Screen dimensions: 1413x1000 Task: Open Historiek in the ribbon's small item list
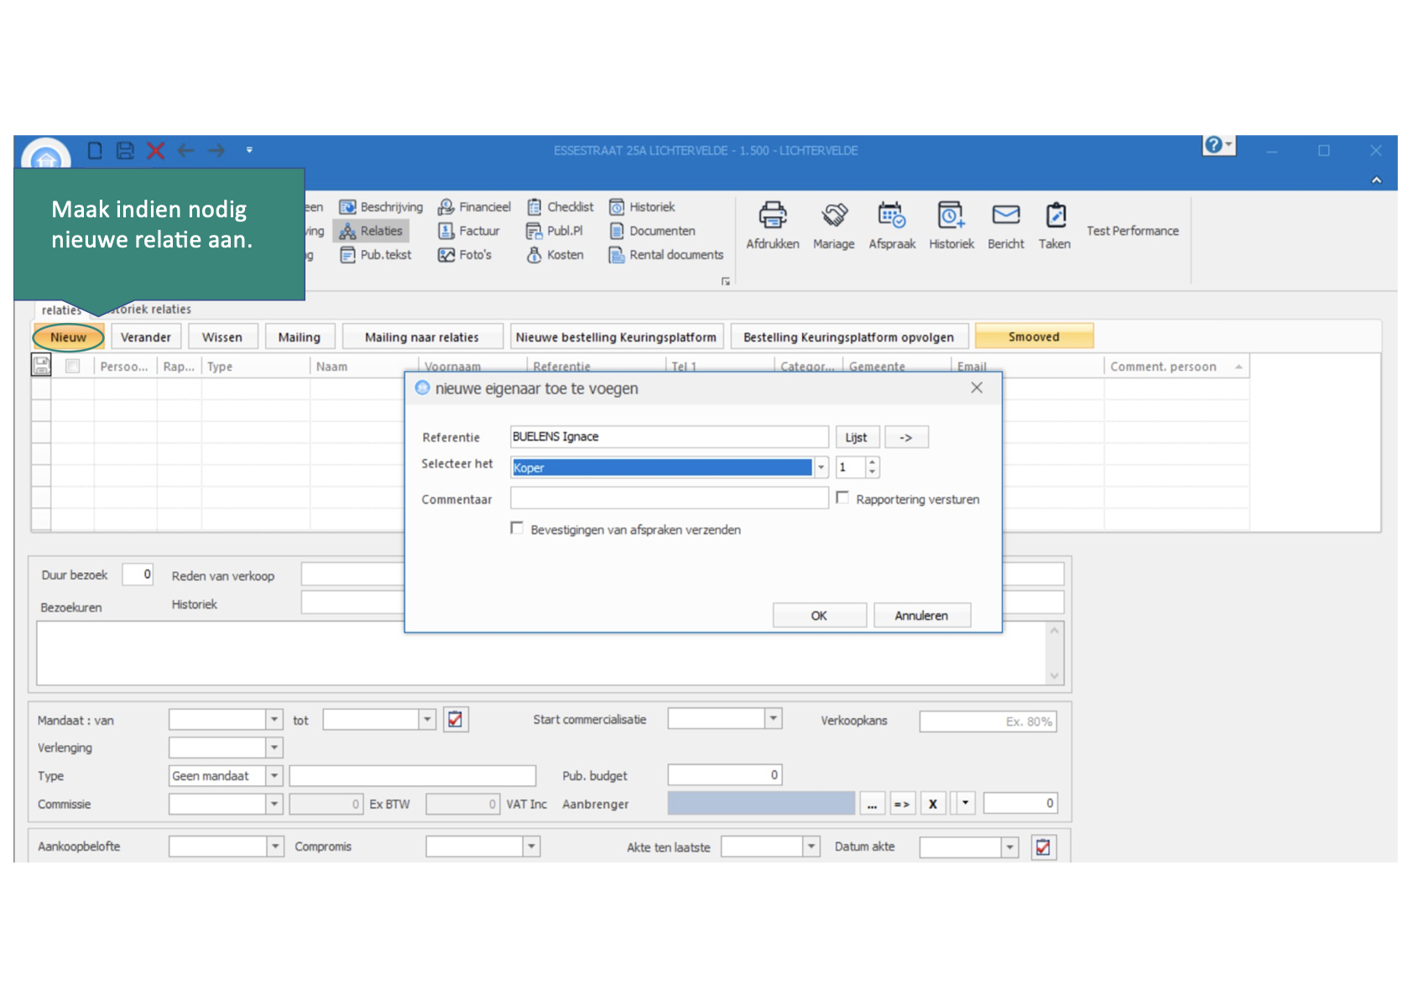(642, 206)
